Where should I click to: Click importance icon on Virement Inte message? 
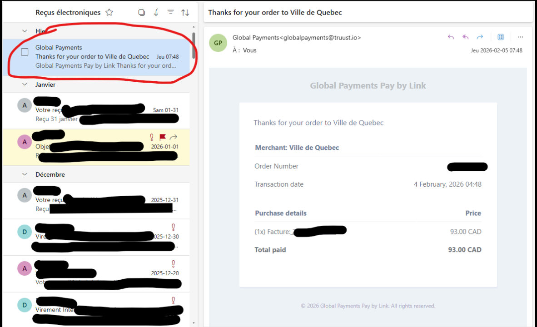(173, 300)
